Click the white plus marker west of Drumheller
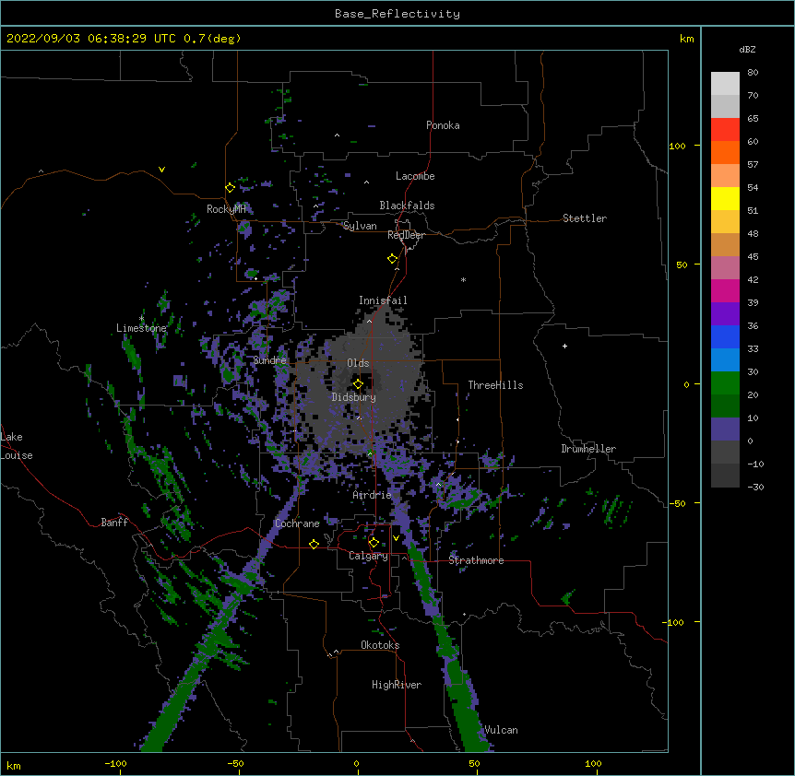The image size is (795, 776). pos(564,346)
